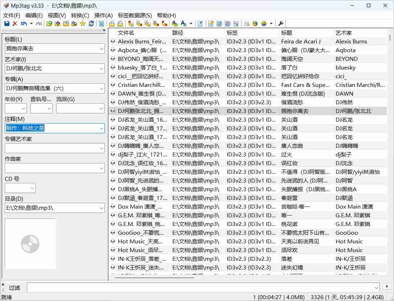Click the vertical scrollbar of file list
Image resolution: width=394 pixels, height=301 pixels.
(x=390, y=145)
